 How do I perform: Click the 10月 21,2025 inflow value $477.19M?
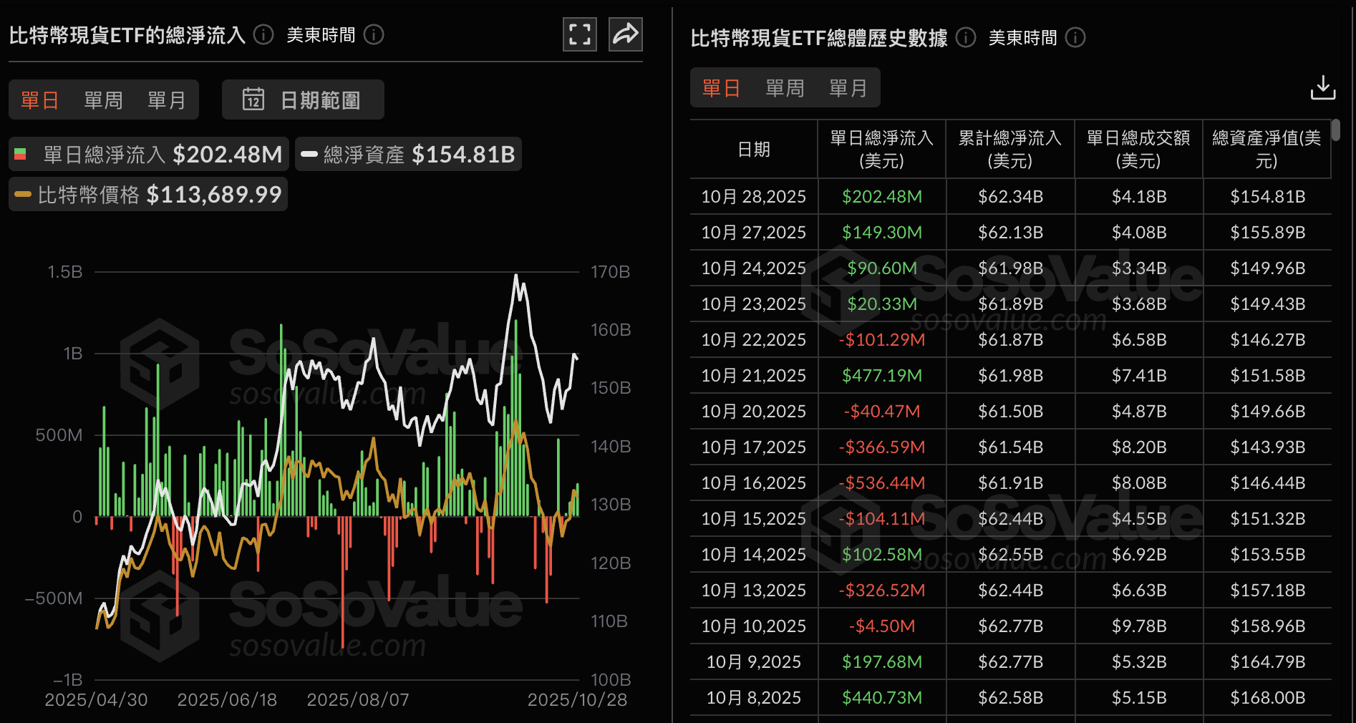click(x=881, y=375)
